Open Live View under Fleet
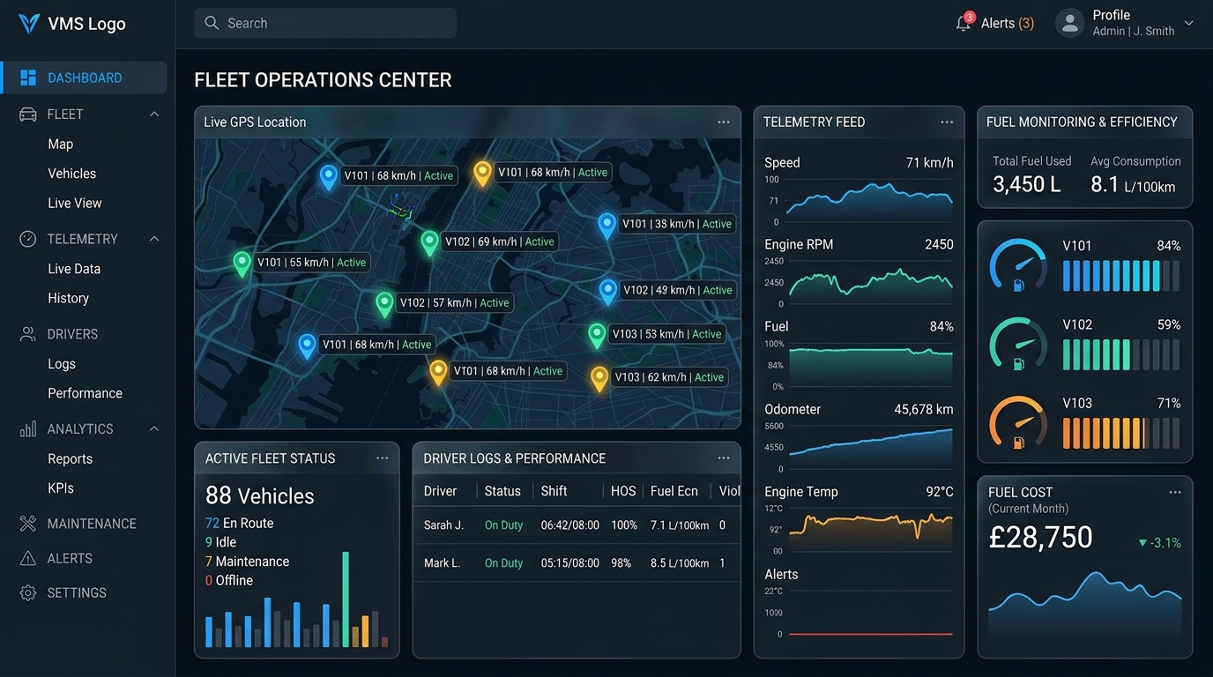 75,203
